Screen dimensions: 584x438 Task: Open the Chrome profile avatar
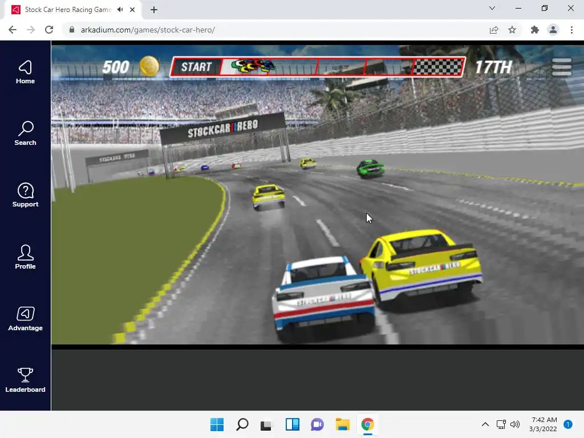[x=553, y=30]
